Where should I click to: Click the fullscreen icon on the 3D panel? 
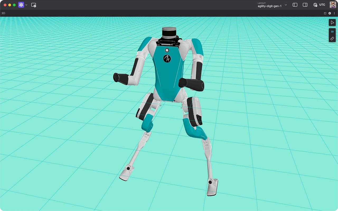[325, 13]
